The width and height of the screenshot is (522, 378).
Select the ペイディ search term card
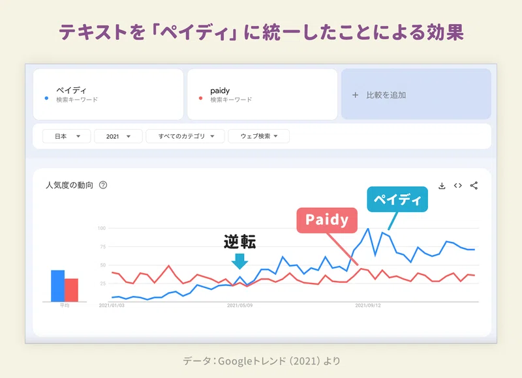coord(108,94)
